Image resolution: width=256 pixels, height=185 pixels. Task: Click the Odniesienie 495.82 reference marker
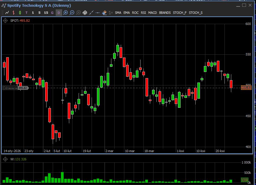tap(15, 88)
